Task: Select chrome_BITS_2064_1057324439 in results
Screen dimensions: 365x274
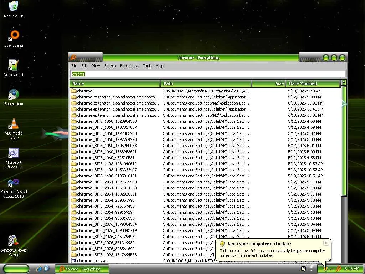Action: pos(205,188)
